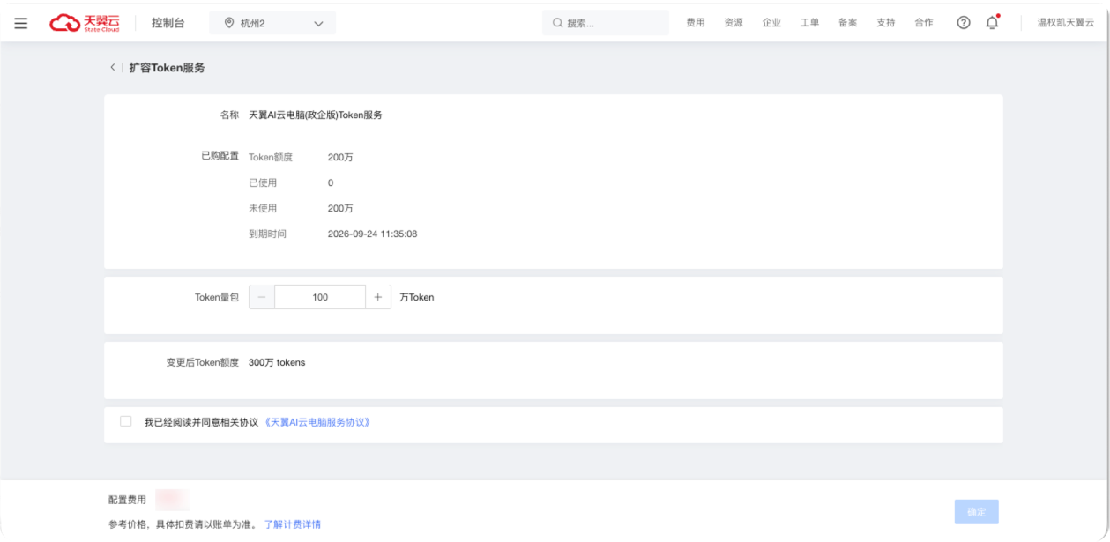Open the 工单 menu
The width and height of the screenshot is (1110, 542).
click(x=809, y=23)
